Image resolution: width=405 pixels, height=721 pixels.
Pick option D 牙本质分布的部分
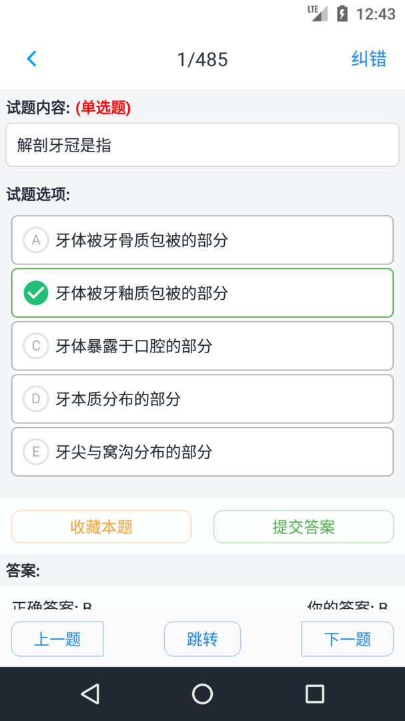pos(201,399)
